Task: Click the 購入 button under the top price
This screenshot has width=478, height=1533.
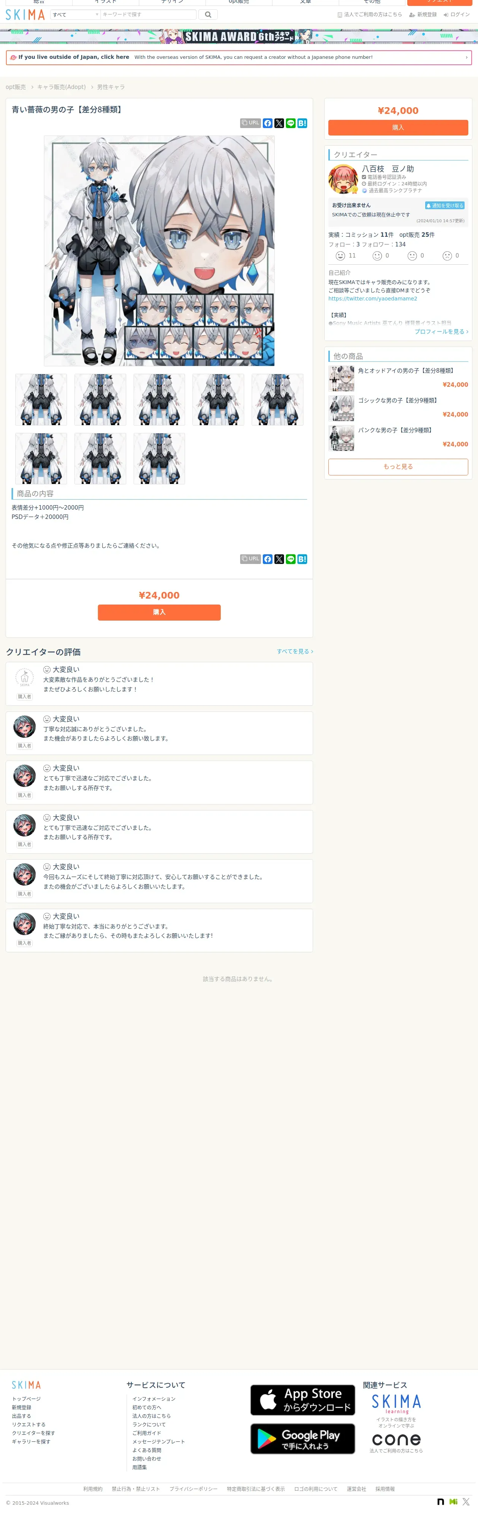Action: [x=398, y=127]
